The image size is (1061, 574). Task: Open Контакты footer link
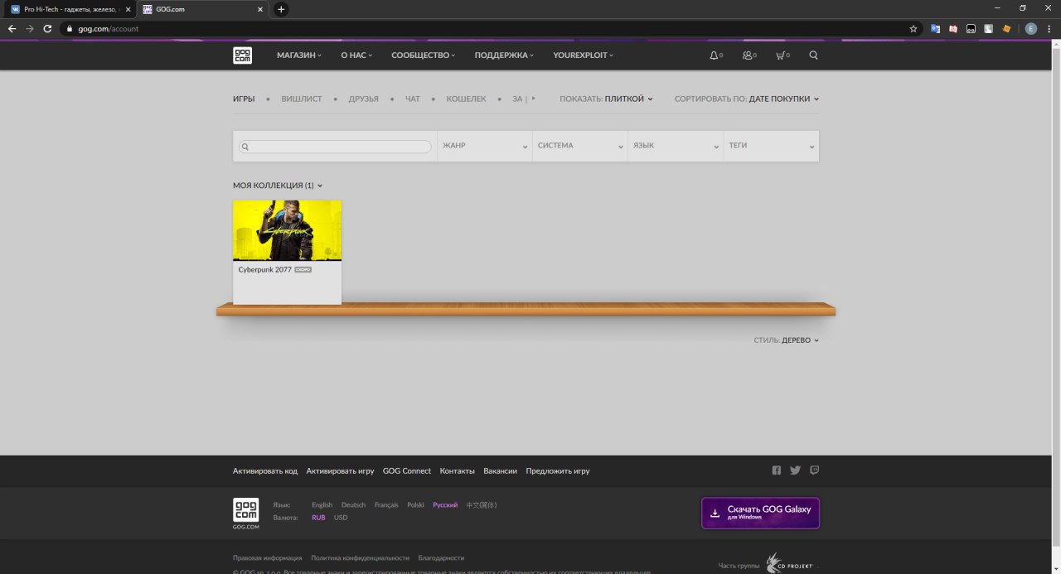[x=458, y=470]
